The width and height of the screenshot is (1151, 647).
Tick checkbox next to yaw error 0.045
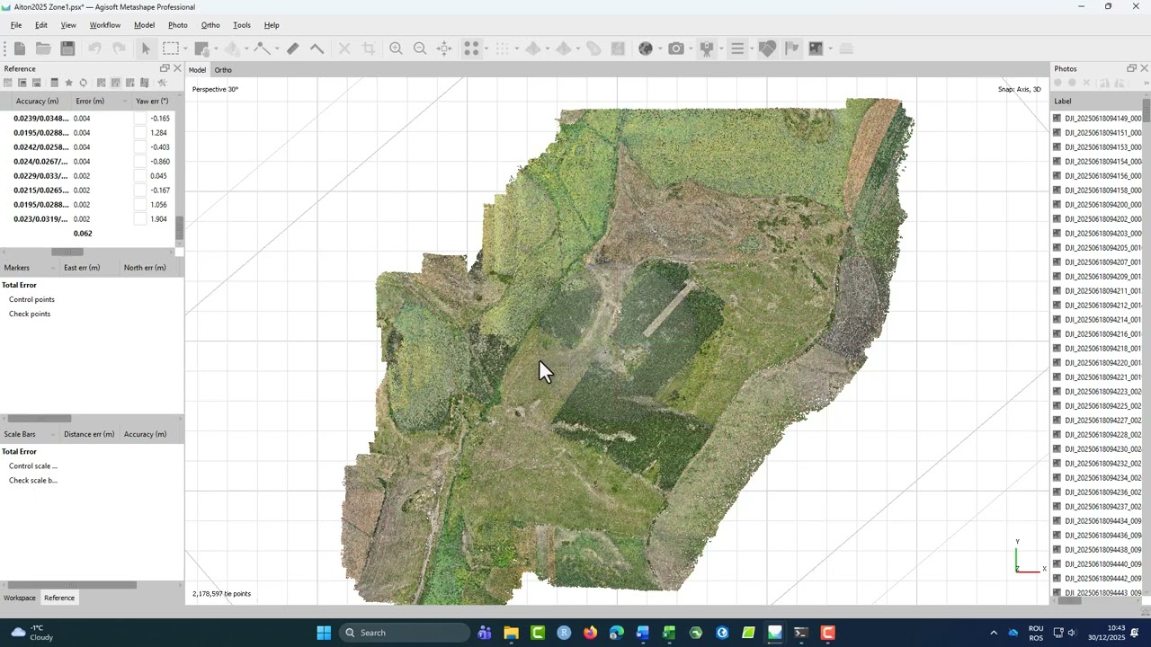coord(140,176)
